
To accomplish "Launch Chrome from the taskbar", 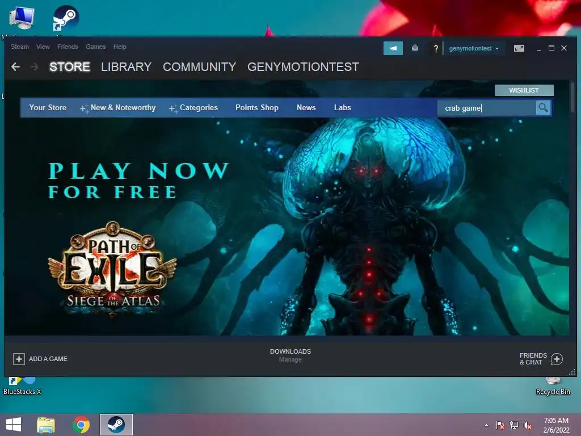I will tap(81, 425).
